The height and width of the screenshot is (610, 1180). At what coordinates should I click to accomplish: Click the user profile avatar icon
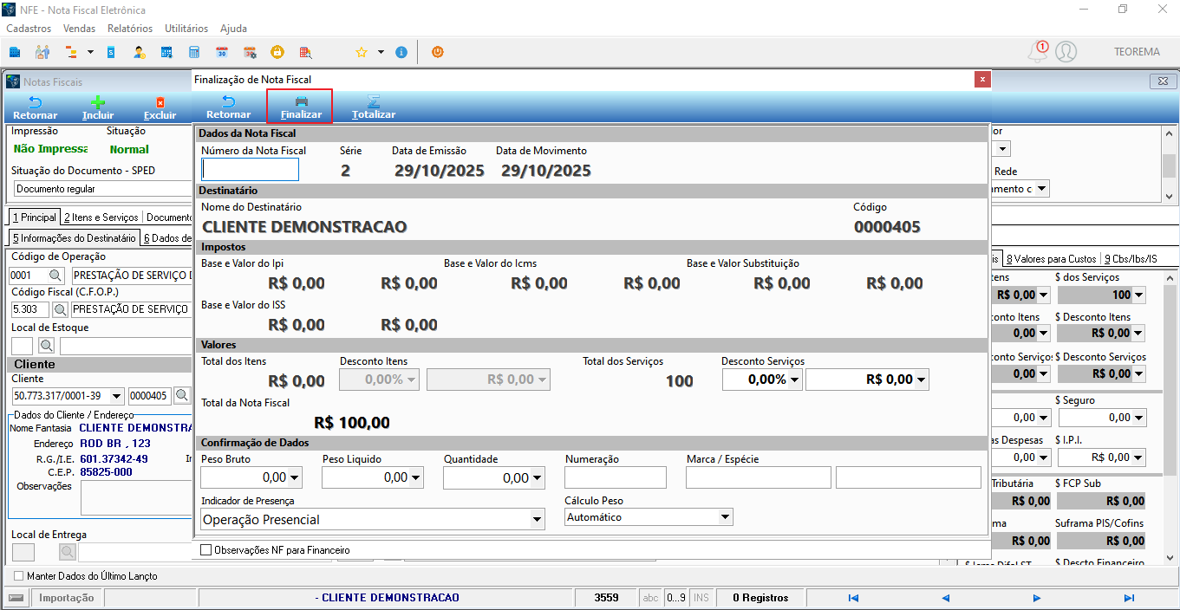[1066, 51]
